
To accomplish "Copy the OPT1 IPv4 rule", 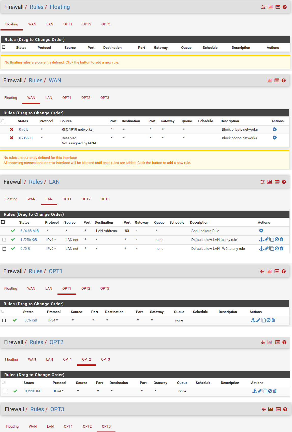I will [263, 320].
